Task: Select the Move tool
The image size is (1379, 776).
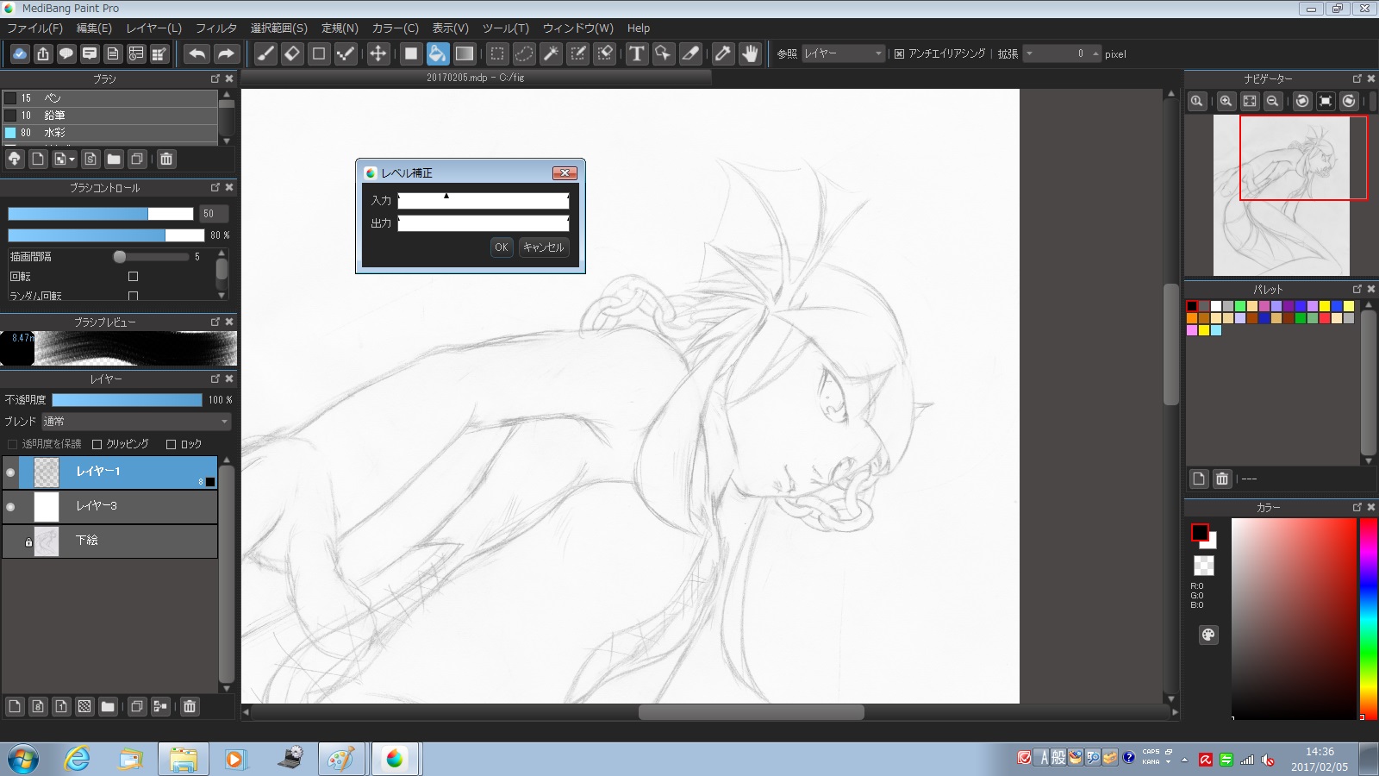Action: (378, 53)
